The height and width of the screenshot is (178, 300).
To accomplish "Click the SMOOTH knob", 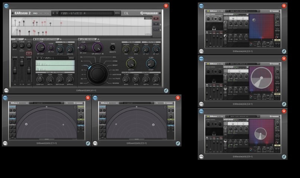I will point(113,47).
